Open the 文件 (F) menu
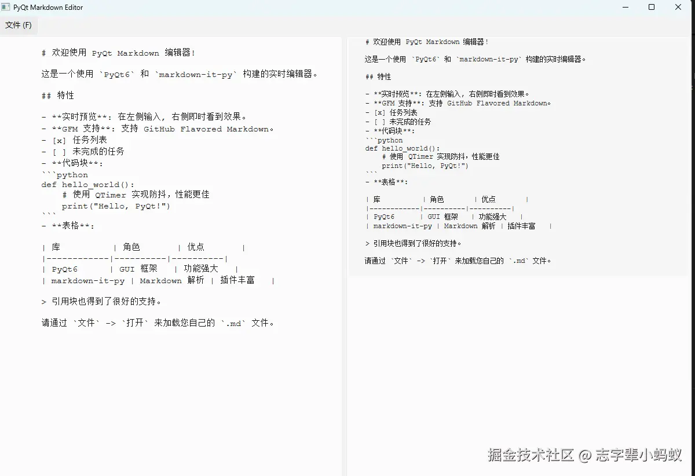695x476 pixels. tap(19, 25)
